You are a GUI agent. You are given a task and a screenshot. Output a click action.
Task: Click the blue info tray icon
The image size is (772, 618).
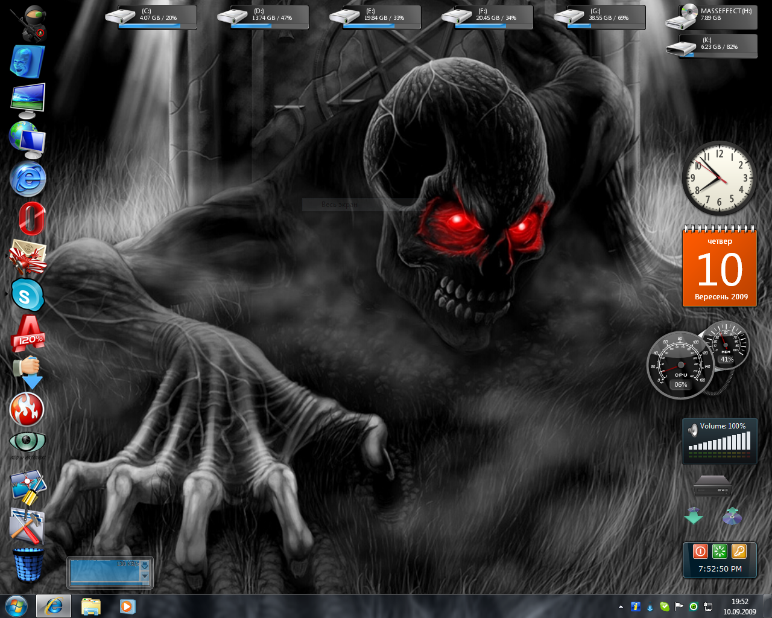click(635, 607)
